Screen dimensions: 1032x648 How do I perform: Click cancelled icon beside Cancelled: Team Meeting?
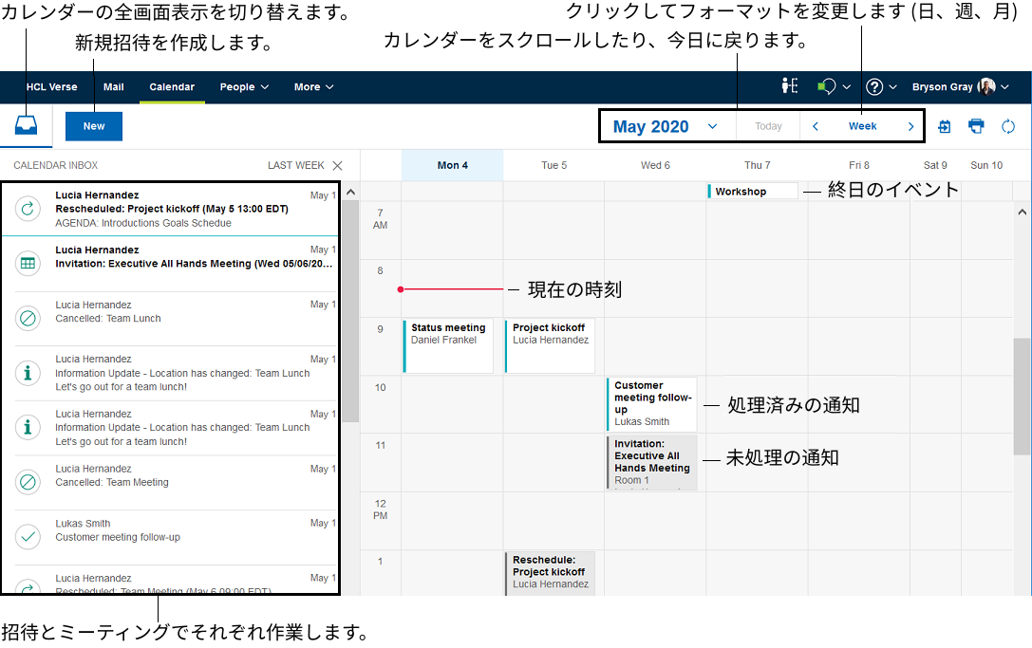pos(28,482)
